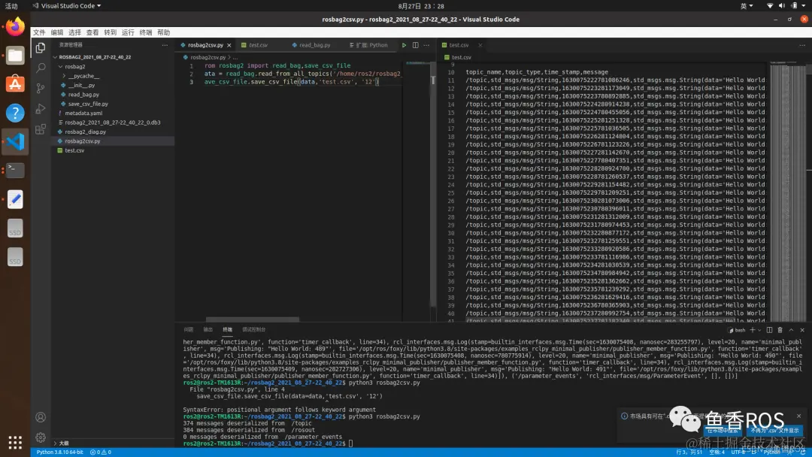Click line and column status indicator
Screen dimensions: 812x457
pyautogui.click(x=689, y=452)
